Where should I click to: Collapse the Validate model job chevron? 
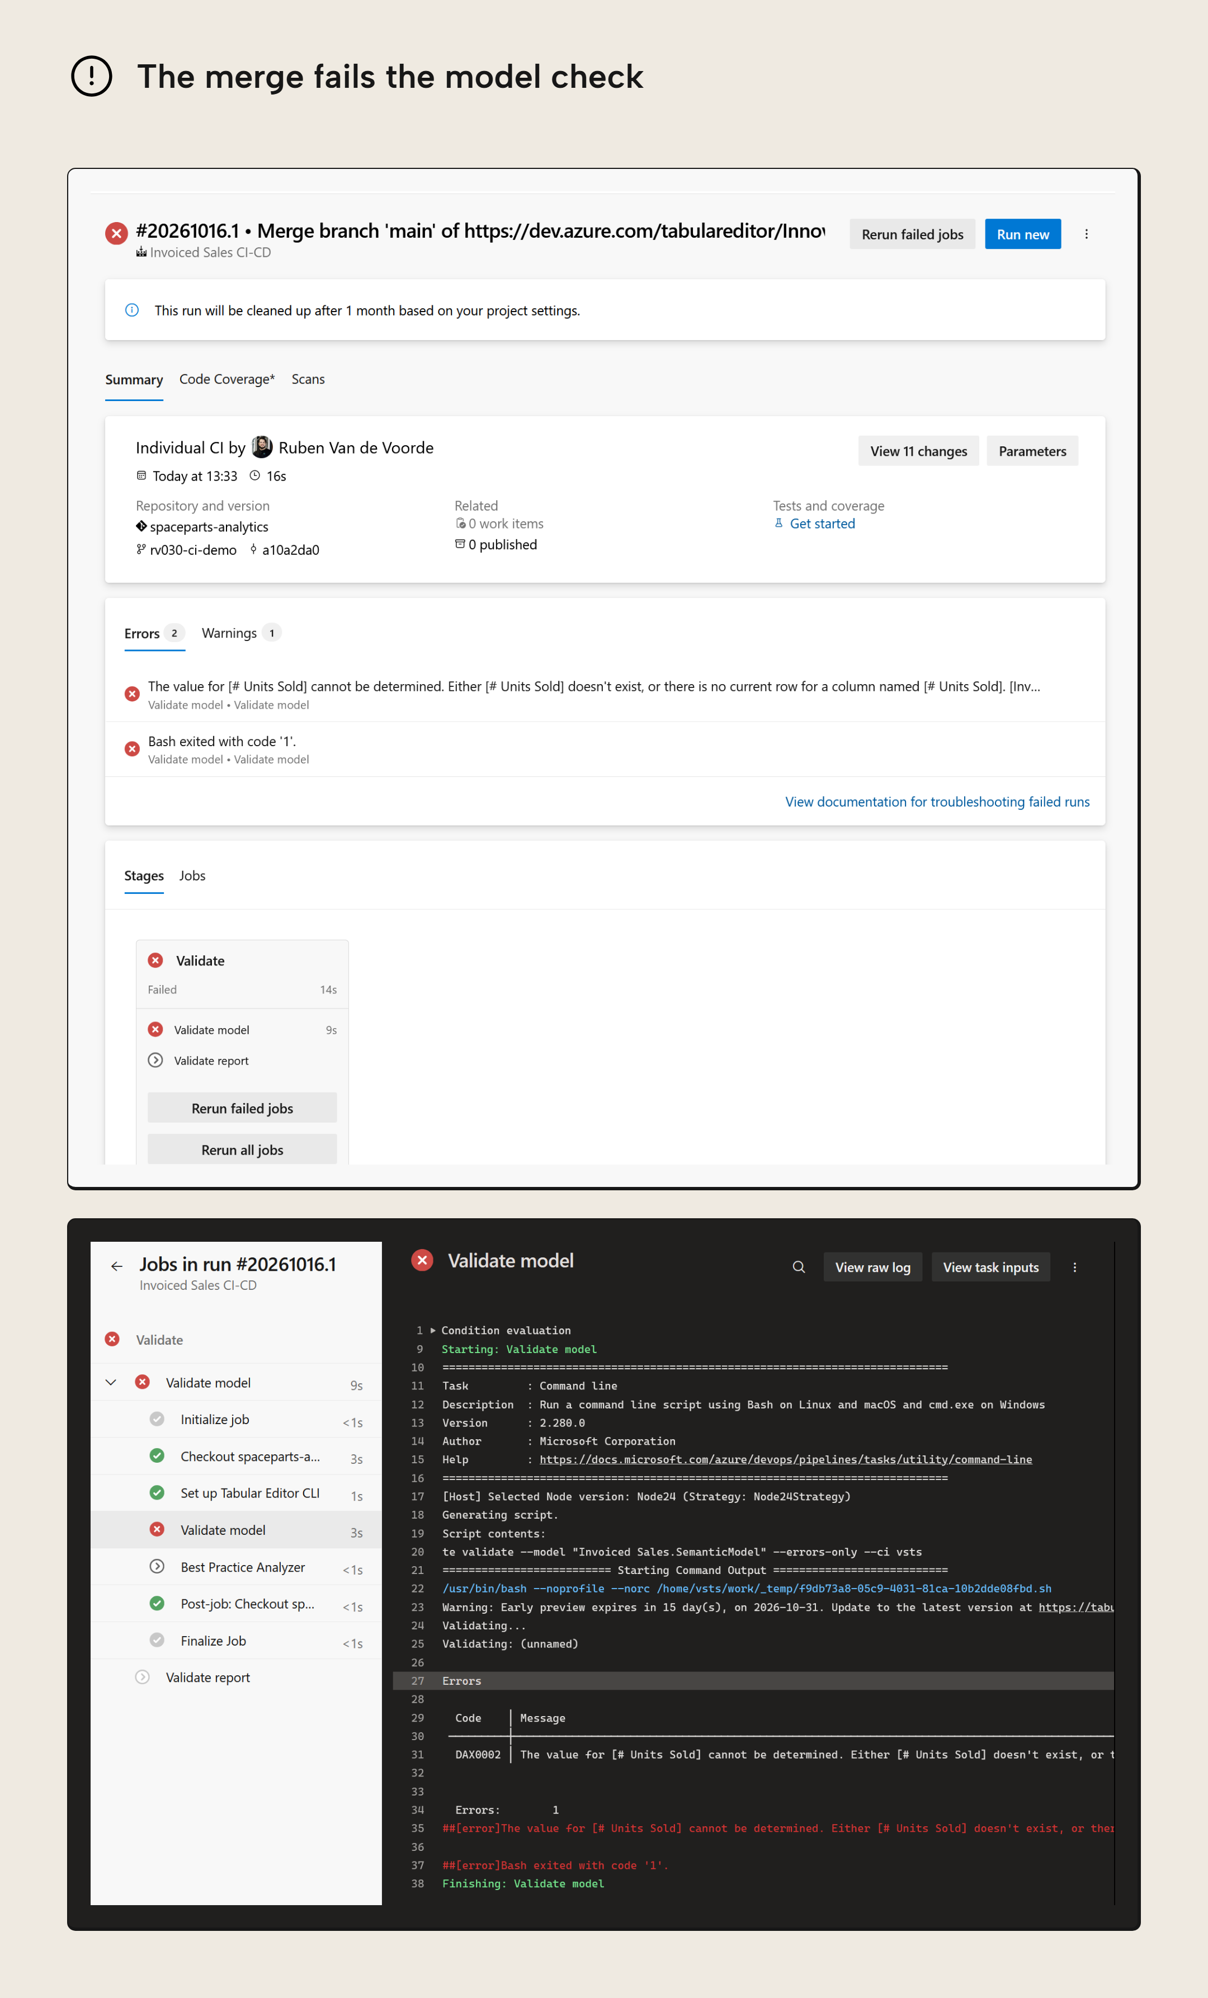pos(111,1382)
